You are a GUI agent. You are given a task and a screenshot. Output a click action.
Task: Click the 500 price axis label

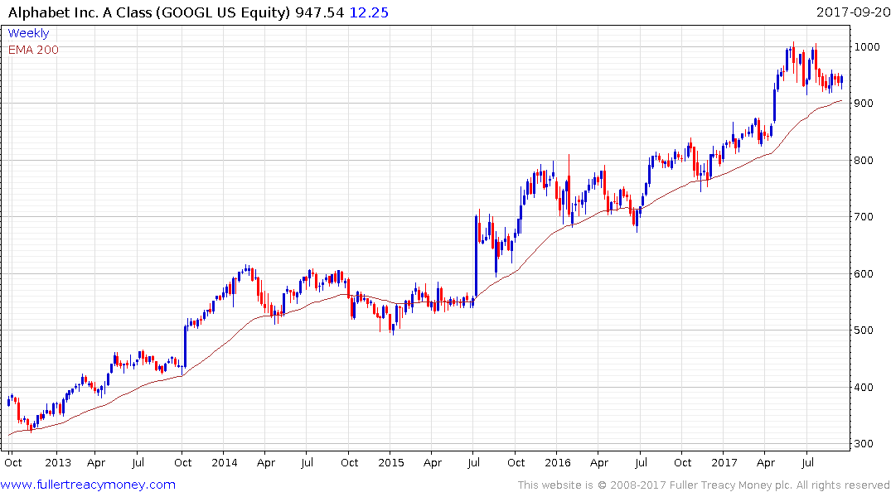click(x=864, y=331)
